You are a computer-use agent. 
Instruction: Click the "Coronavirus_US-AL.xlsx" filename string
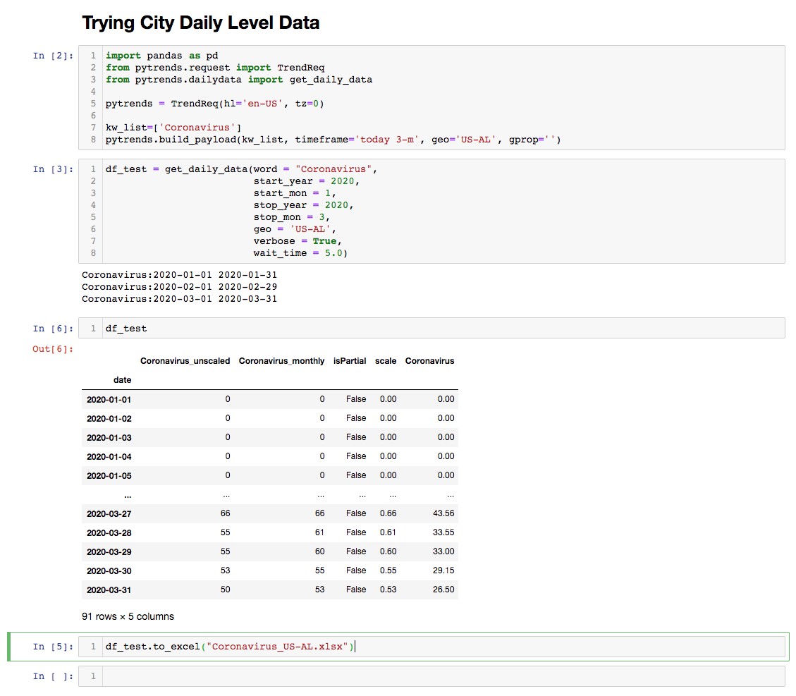[x=277, y=647]
